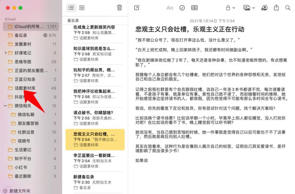This screenshot has height=194, width=295.
Task: Open the 朋友圈营销 subfolder
Action: pyautogui.click(x=31, y=123)
